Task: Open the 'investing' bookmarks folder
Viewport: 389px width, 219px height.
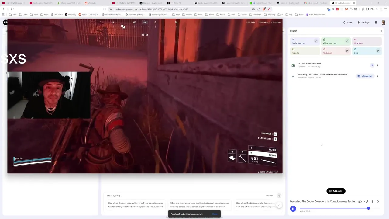Action: pyautogui.click(x=269, y=14)
